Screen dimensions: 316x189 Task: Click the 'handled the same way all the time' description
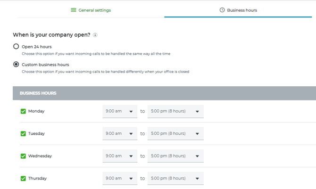96,54
